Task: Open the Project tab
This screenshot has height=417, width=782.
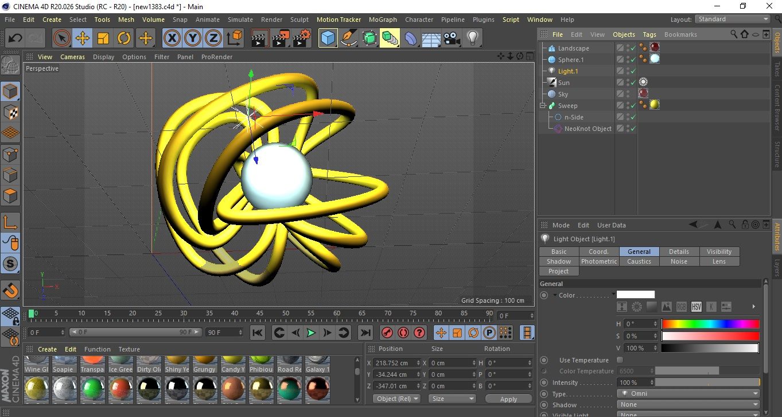Action: tap(559, 271)
